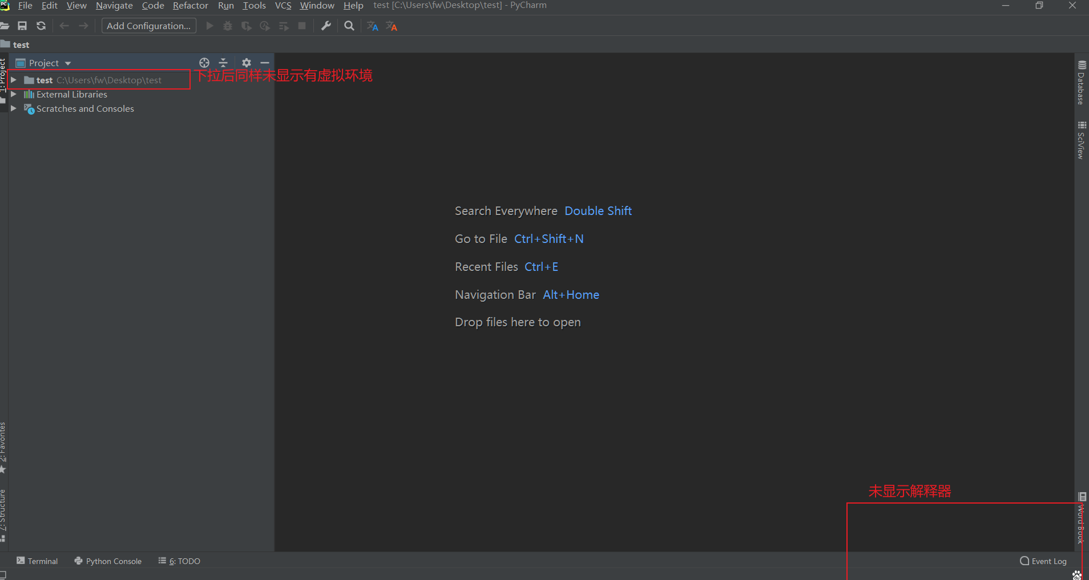Click Locate/Scroll from Source target icon

204,63
